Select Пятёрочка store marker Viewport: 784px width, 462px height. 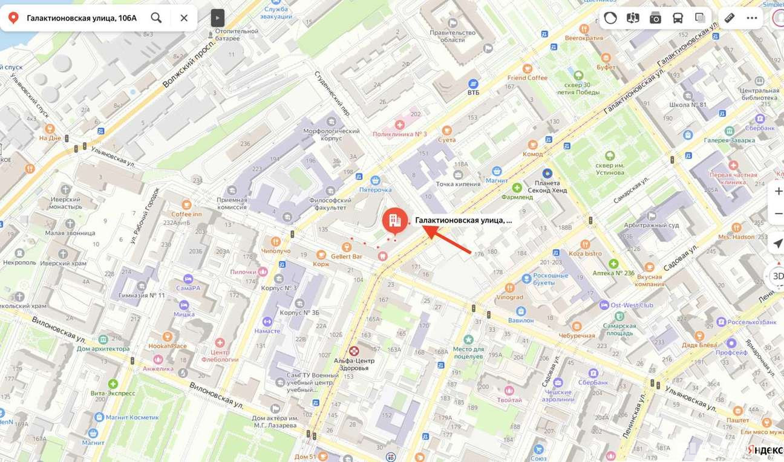tap(375, 180)
